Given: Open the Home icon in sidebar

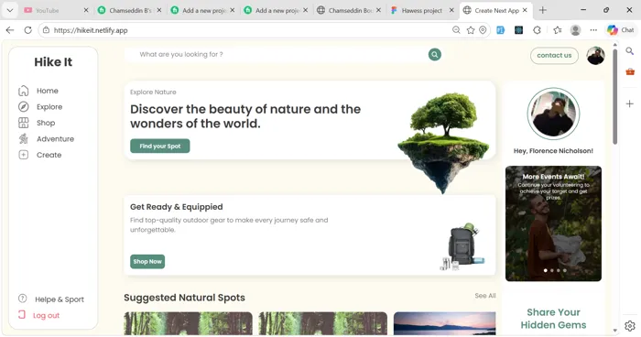Looking at the screenshot, I should 23,91.
